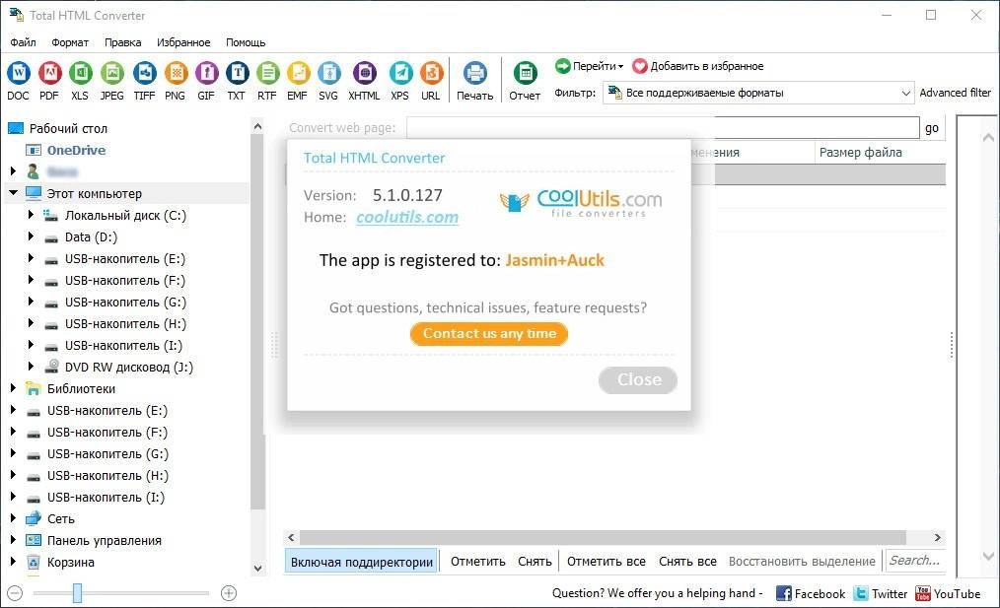Viewport: 1000px width, 608px height.
Task: Click Отметить все button
Action: pos(606,562)
